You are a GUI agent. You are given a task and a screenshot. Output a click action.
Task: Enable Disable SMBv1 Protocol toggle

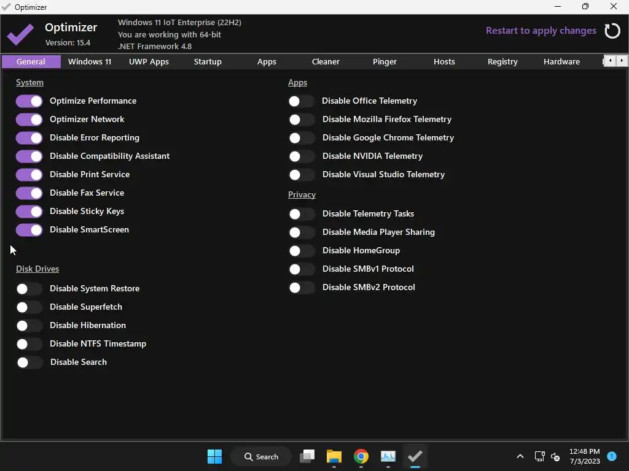click(302, 270)
